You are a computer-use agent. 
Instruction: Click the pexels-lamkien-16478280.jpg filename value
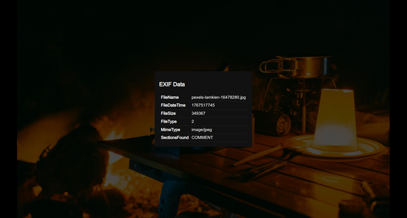pos(218,97)
